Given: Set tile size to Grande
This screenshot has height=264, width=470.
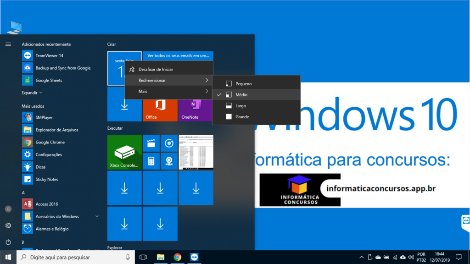Looking at the screenshot, I should pyautogui.click(x=242, y=117).
